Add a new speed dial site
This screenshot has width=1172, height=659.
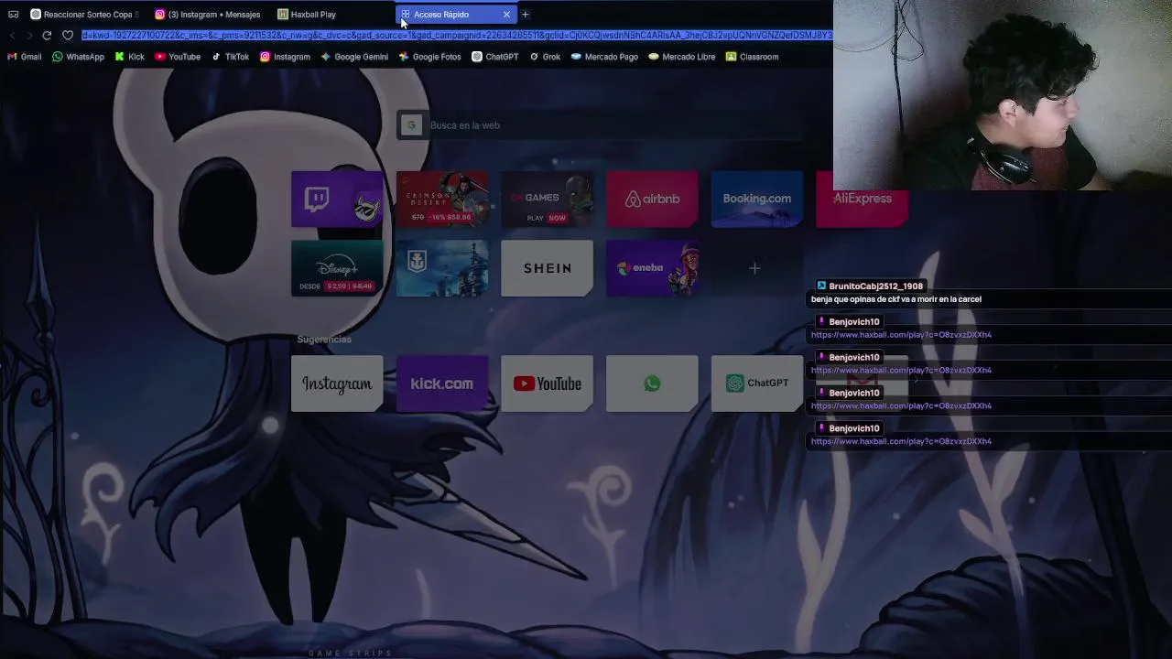[754, 268]
